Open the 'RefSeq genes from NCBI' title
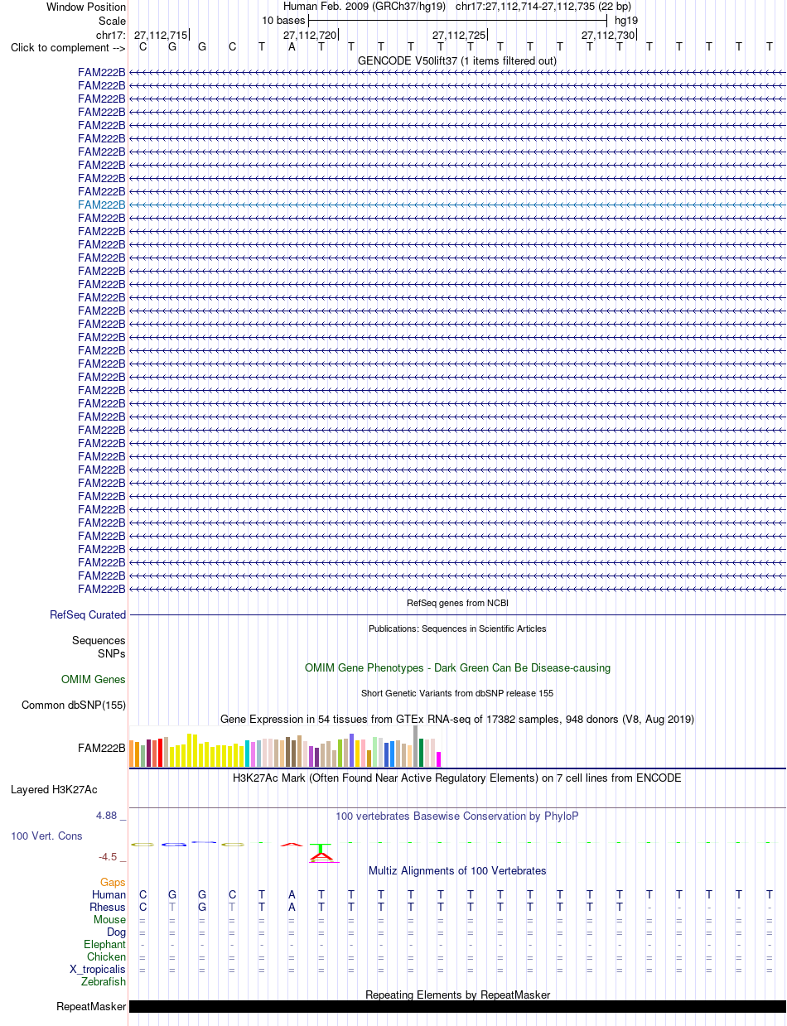The width and height of the screenshot is (787, 1026). (x=457, y=603)
